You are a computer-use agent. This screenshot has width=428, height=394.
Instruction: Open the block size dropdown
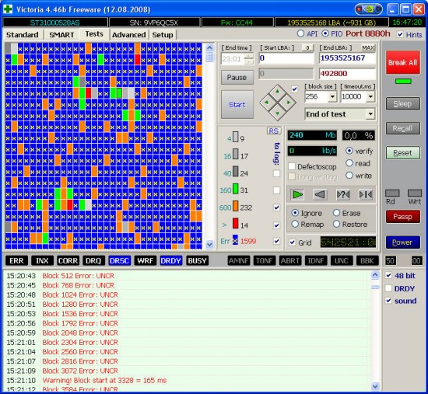pyautogui.click(x=332, y=96)
